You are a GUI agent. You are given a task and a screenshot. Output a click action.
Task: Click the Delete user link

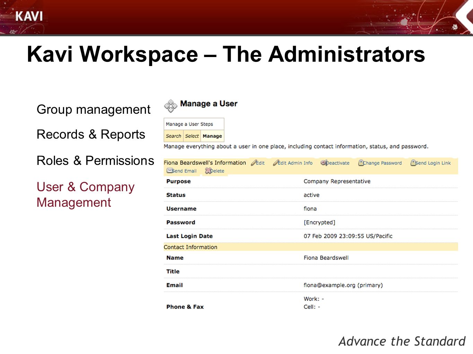click(x=217, y=171)
